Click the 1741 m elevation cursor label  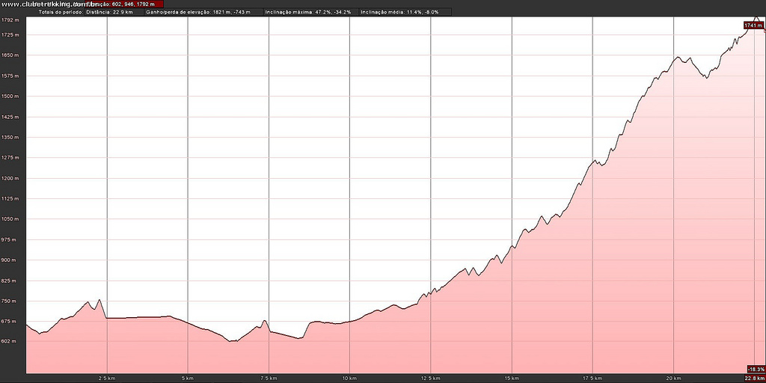click(753, 25)
